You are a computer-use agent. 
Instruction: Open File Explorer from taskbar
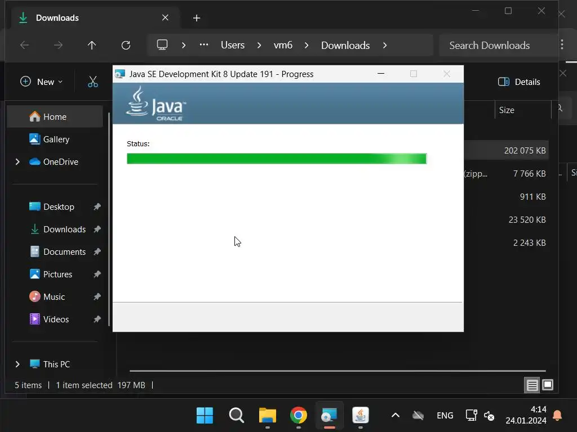[268, 416]
